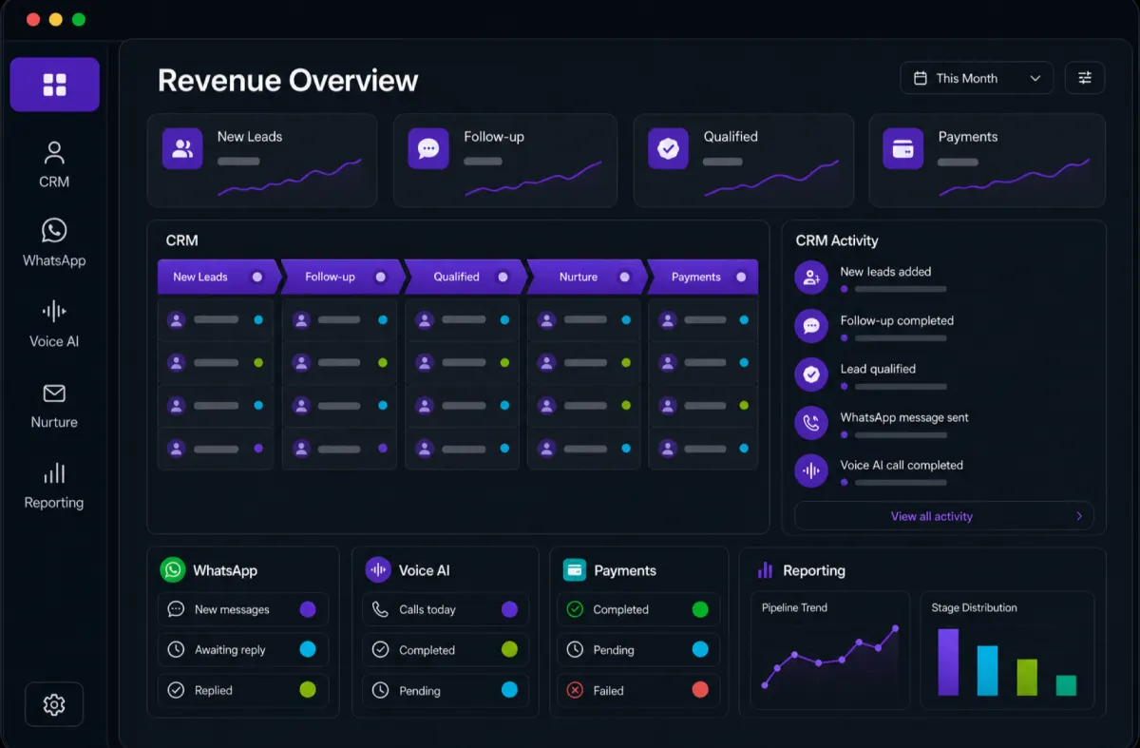Open the Replied row in WhatsApp

click(243, 690)
